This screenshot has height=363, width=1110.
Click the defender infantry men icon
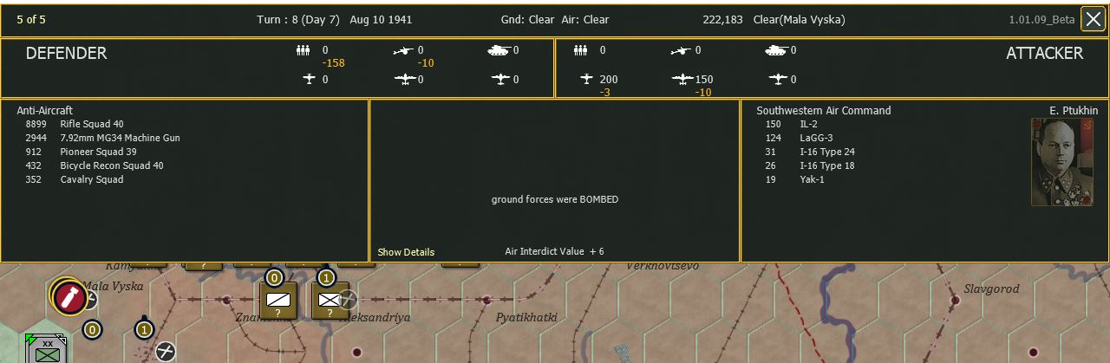pyautogui.click(x=303, y=50)
